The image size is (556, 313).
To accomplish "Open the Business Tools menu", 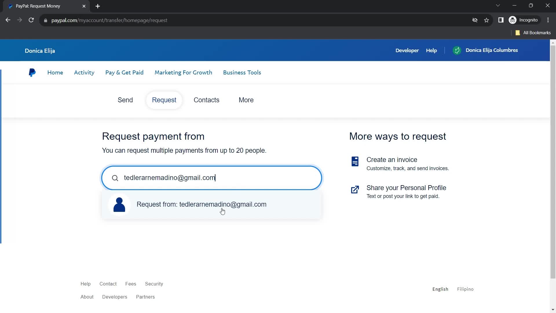I will 242,72.
